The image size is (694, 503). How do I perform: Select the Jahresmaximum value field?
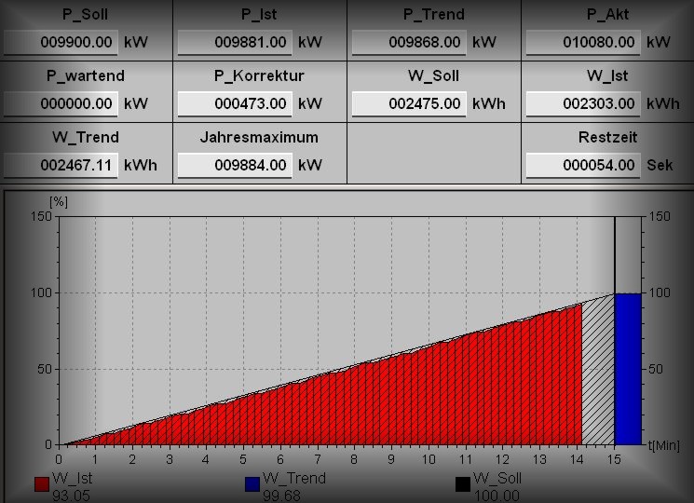[x=235, y=166]
